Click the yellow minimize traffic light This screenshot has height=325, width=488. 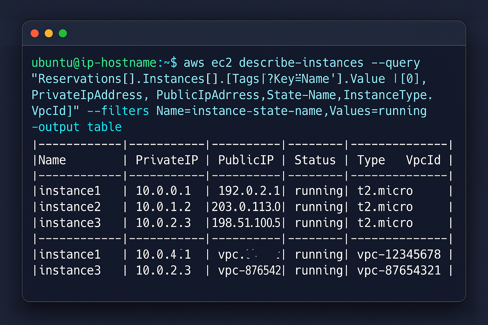49,33
